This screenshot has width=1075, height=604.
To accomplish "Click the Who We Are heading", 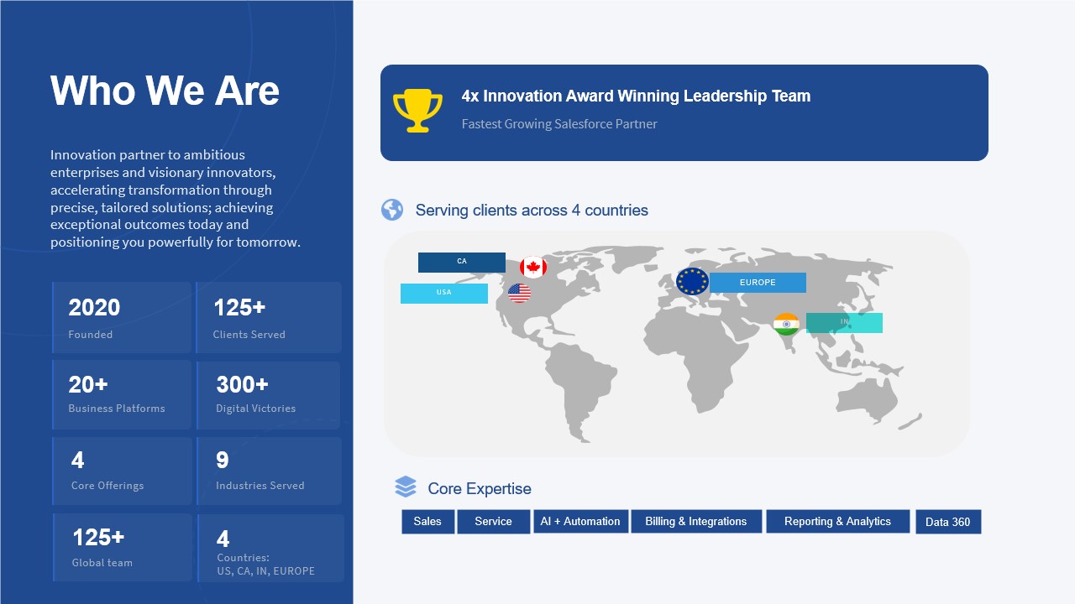I will (x=165, y=91).
